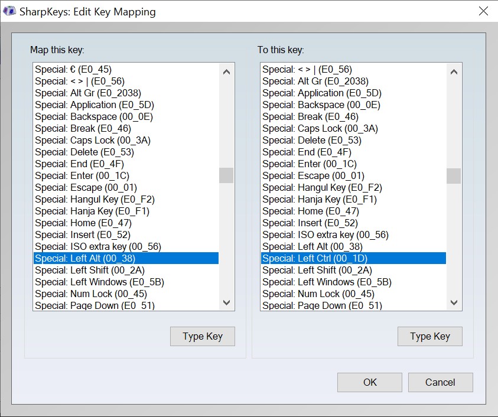Click the Type Key button under To this key
This screenshot has height=417, width=498.
430,336
